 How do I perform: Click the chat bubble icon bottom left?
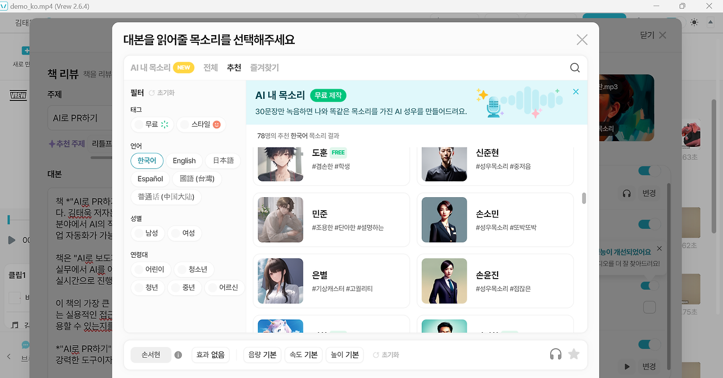pyautogui.click(x=25, y=345)
